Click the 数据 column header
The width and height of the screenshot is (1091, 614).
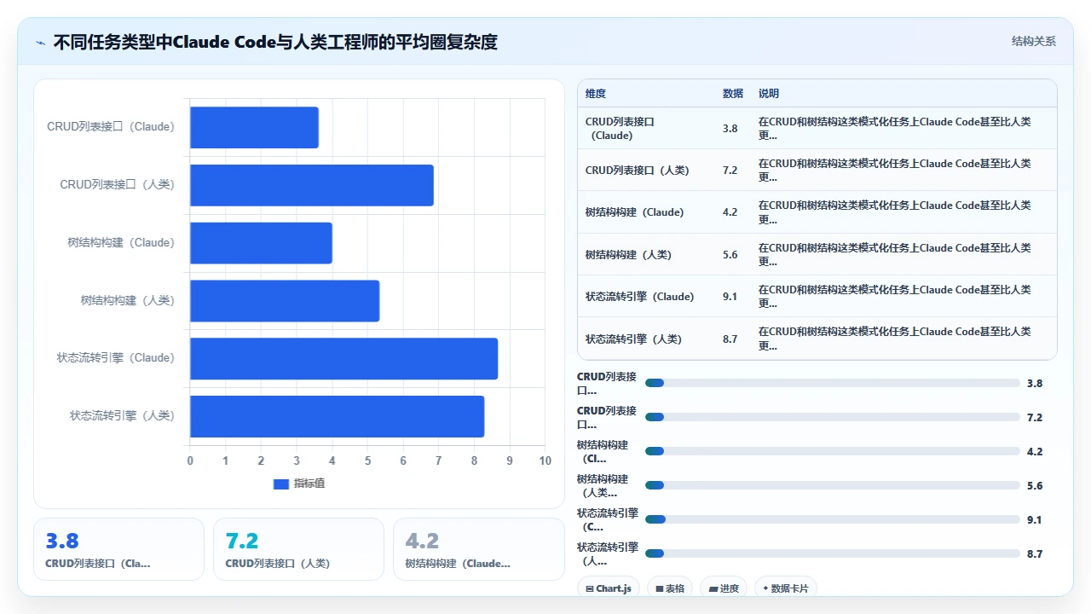click(x=733, y=94)
